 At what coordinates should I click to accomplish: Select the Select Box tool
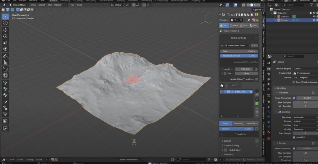[x=5, y=17]
